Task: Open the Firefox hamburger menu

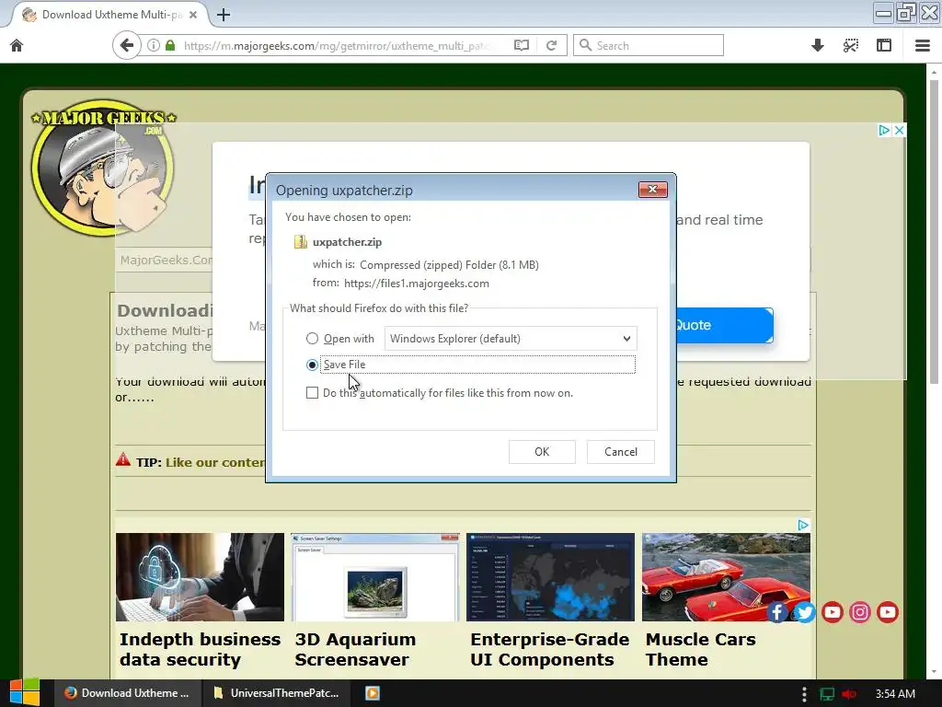Action: tap(922, 46)
